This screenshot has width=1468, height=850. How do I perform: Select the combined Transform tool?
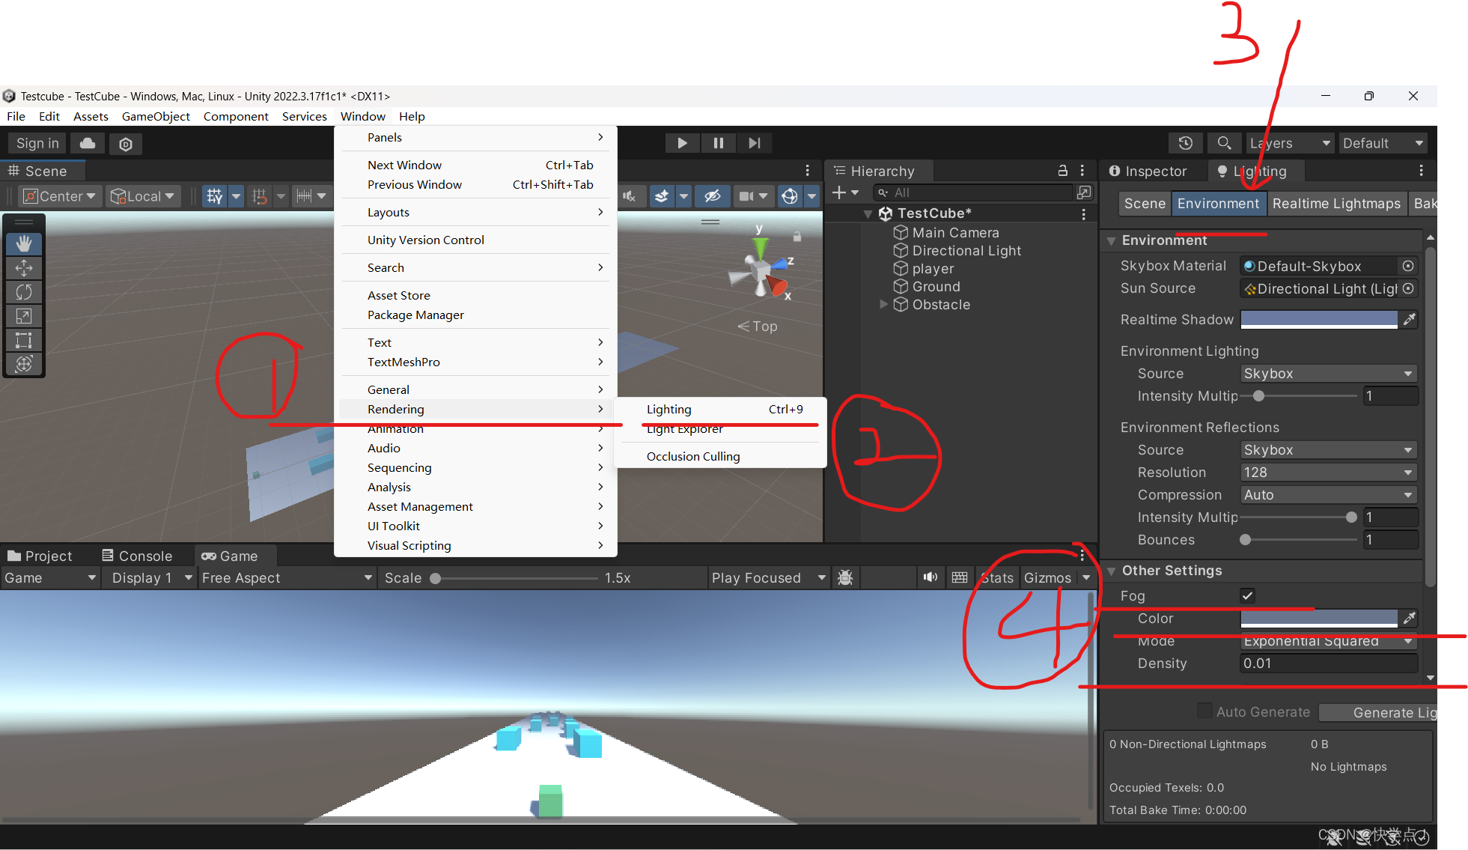(x=24, y=364)
